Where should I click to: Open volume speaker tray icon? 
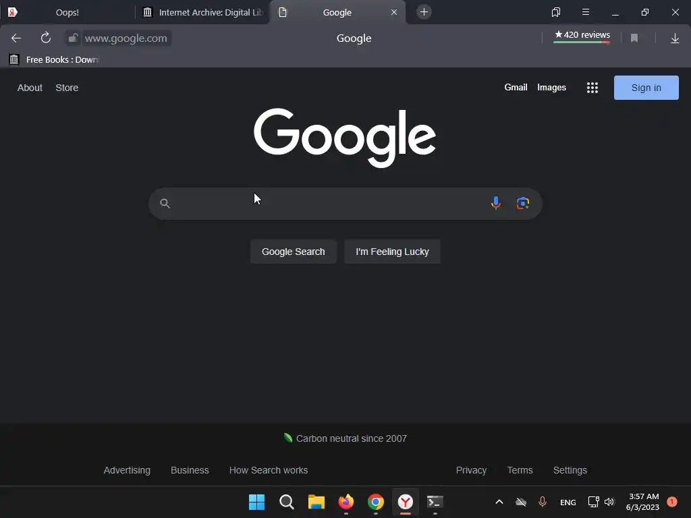coord(609,502)
